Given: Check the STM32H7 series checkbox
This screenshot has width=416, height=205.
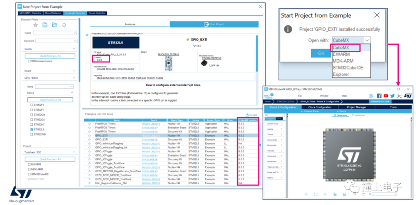Looking at the screenshot, I should coord(32,125).
